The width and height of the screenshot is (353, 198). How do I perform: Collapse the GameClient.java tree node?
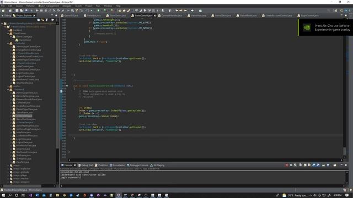[11, 37]
